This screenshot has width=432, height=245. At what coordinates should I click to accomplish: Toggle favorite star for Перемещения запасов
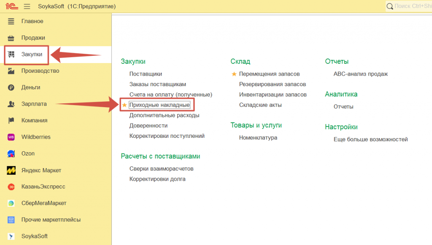click(234, 74)
